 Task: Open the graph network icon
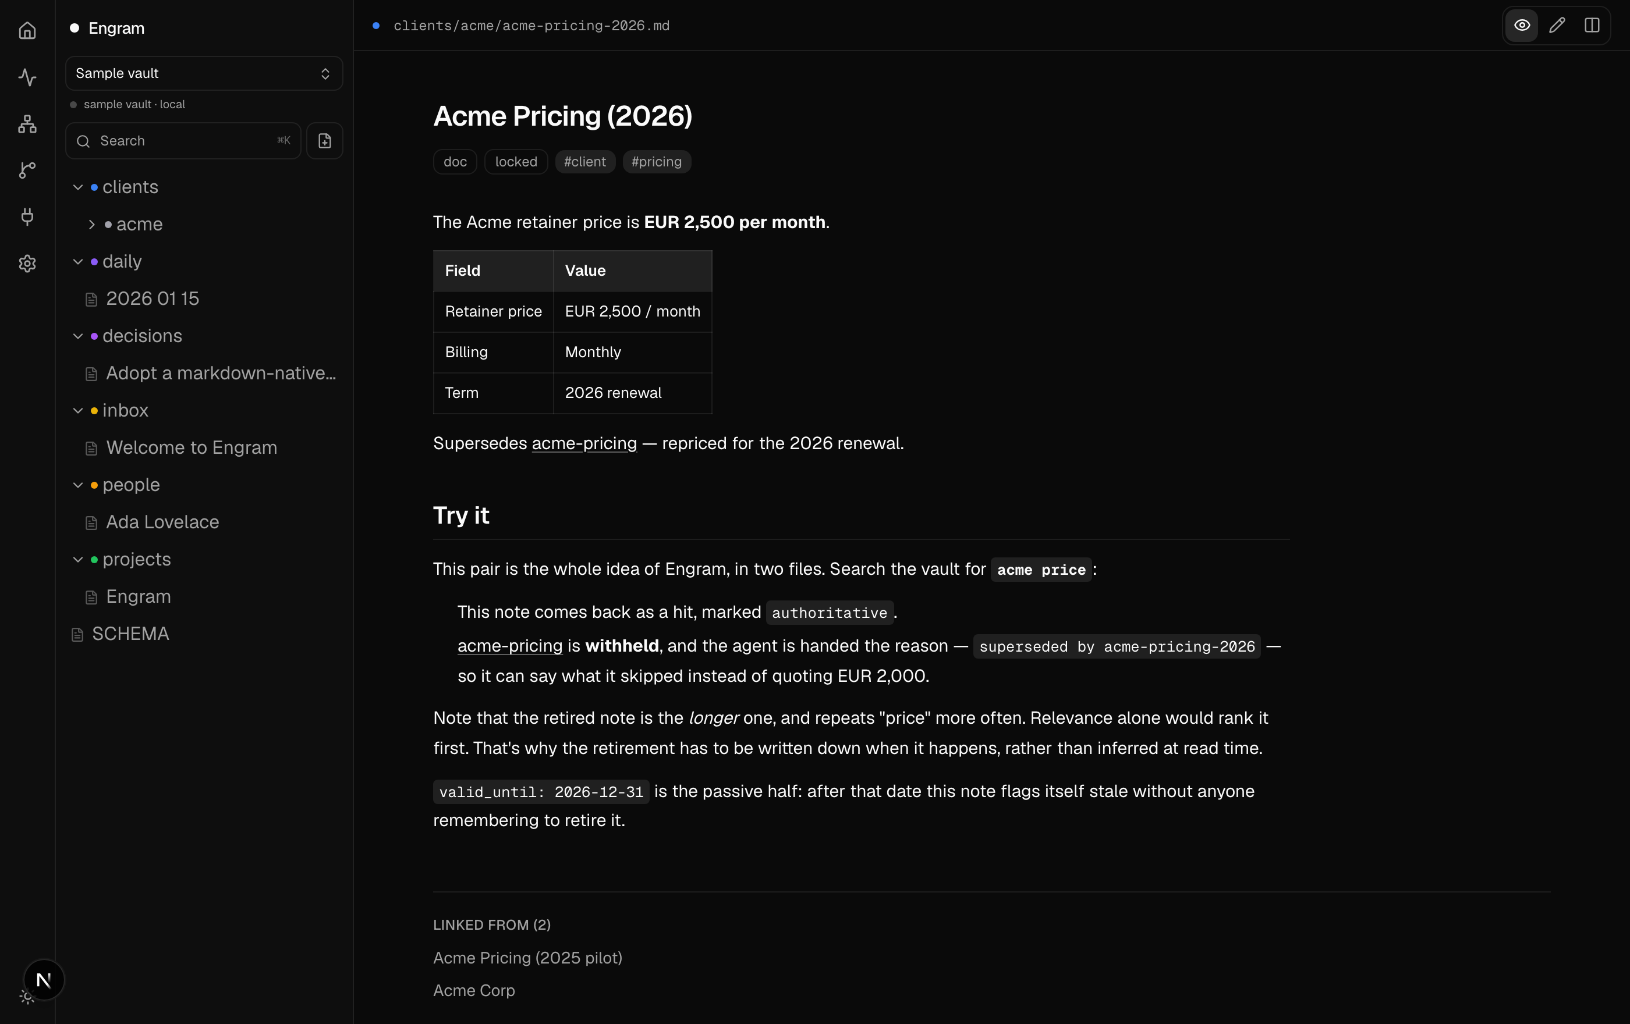(x=27, y=124)
